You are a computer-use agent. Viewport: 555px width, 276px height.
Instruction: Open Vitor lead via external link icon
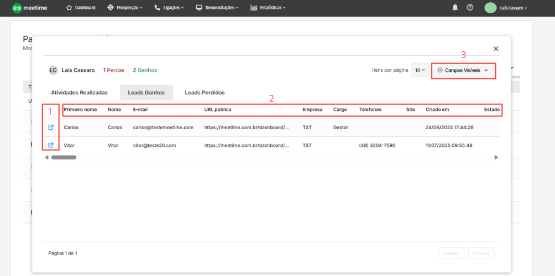click(x=51, y=145)
